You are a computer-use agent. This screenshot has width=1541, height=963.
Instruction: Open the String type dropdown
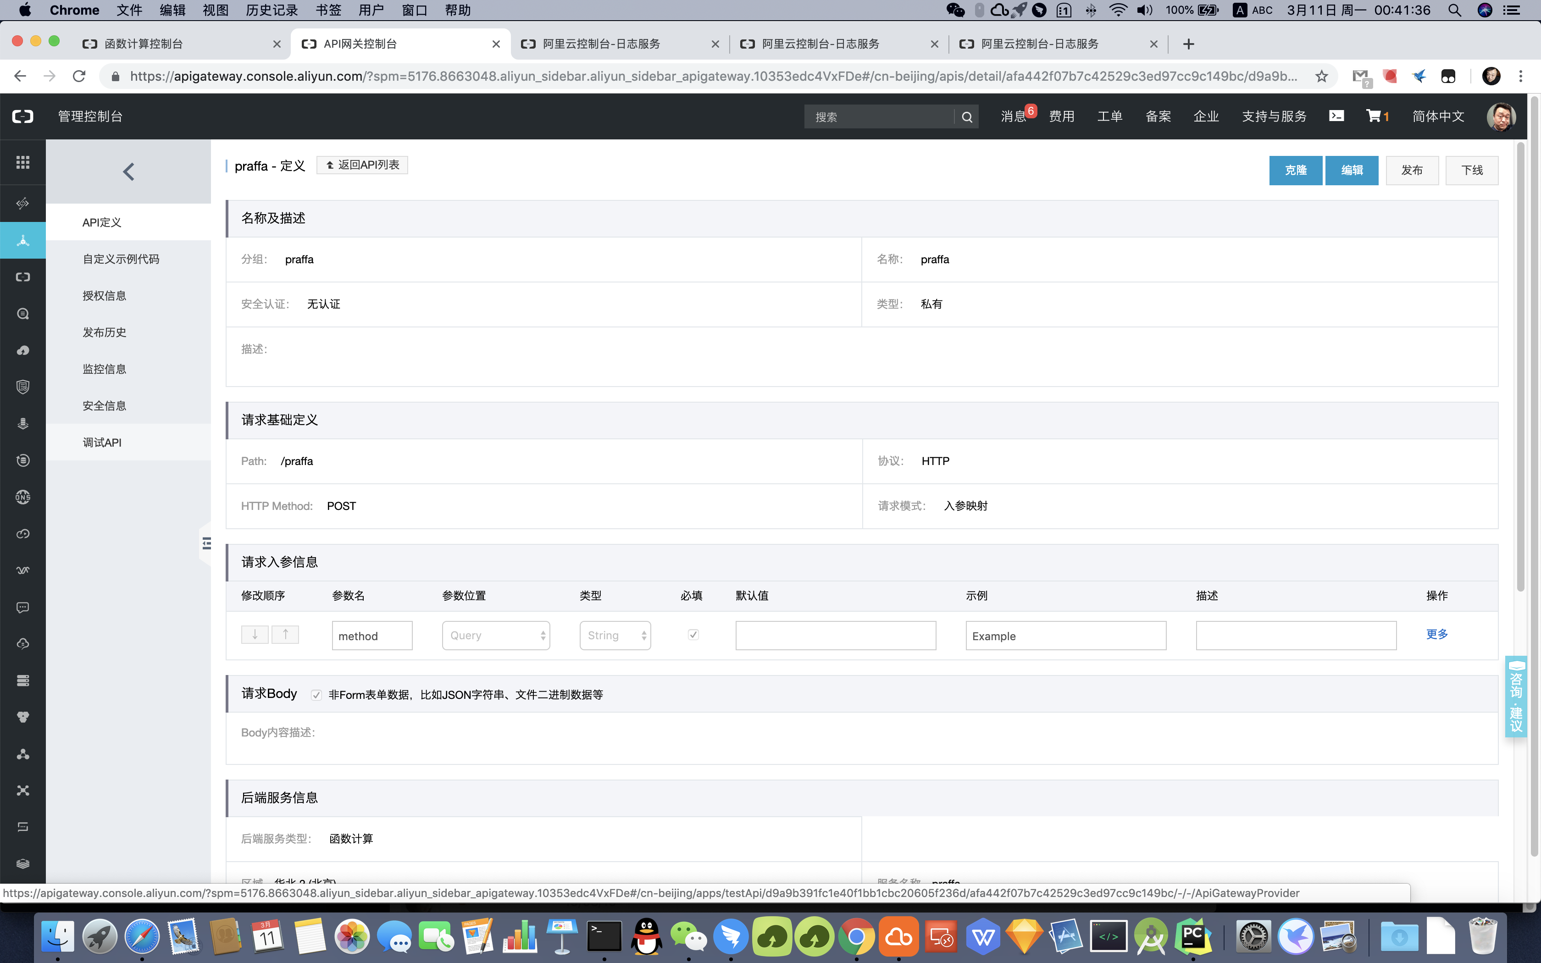point(615,636)
